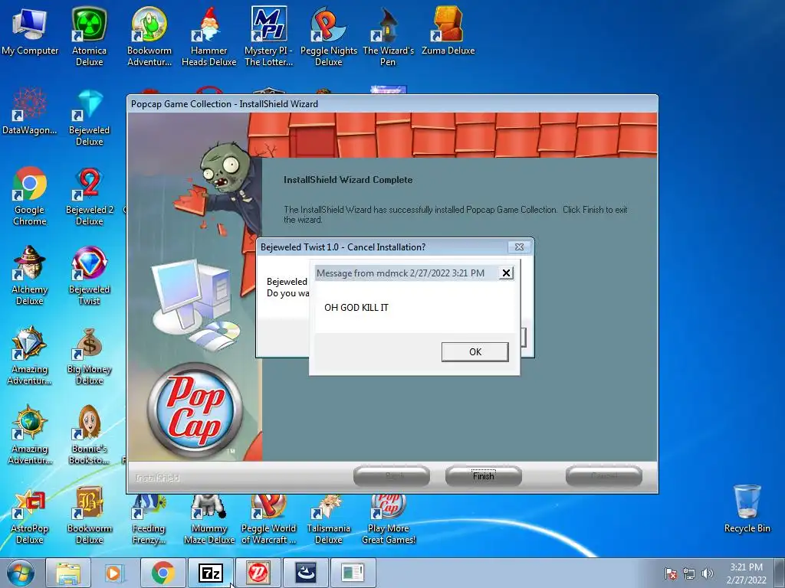Click Finish in the InstallShield Wizard
The height and width of the screenshot is (588, 785).
(483, 475)
